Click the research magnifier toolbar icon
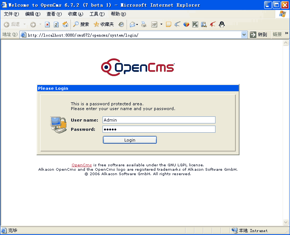290x235 pixels. coord(204,24)
